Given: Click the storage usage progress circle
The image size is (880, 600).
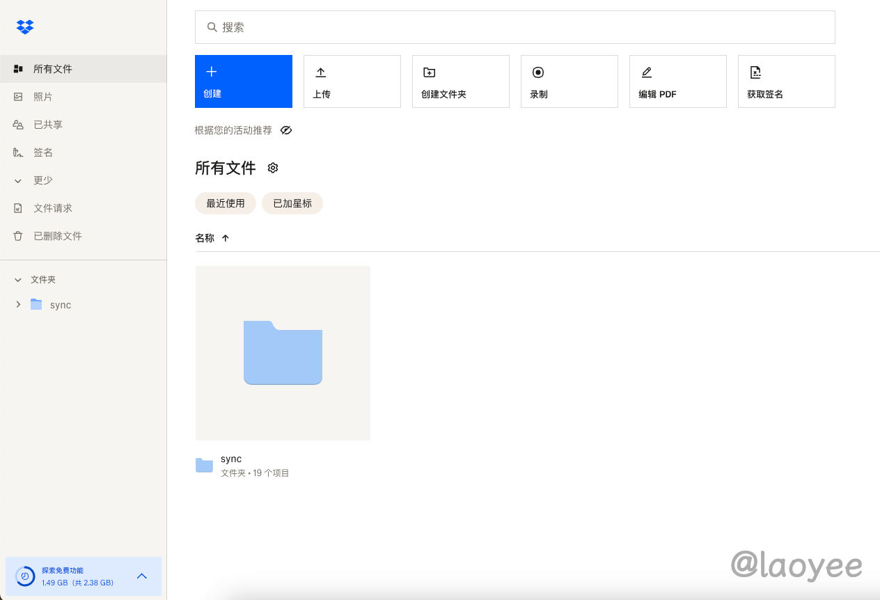Looking at the screenshot, I should click(x=25, y=576).
